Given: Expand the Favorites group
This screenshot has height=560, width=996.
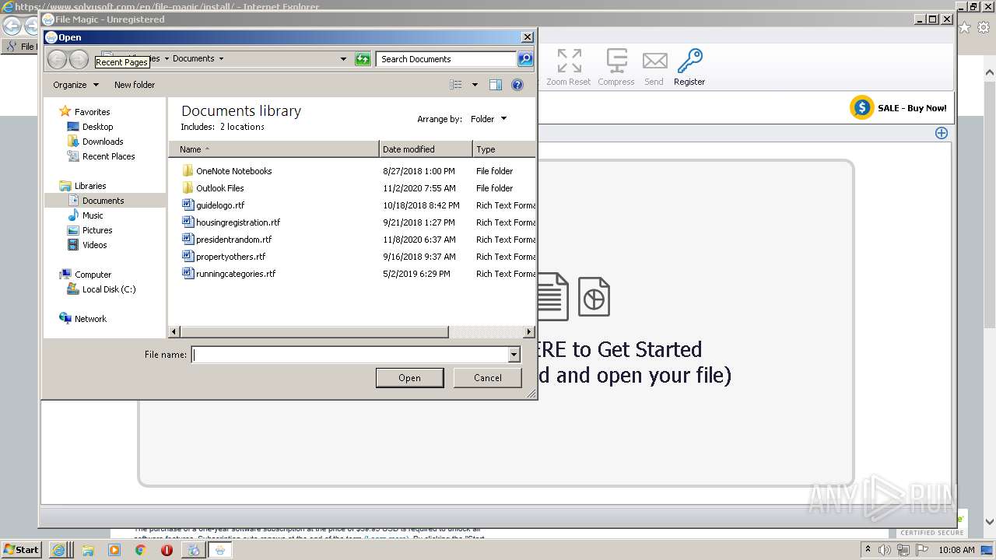Looking at the screenshot, I should [85, 112].
